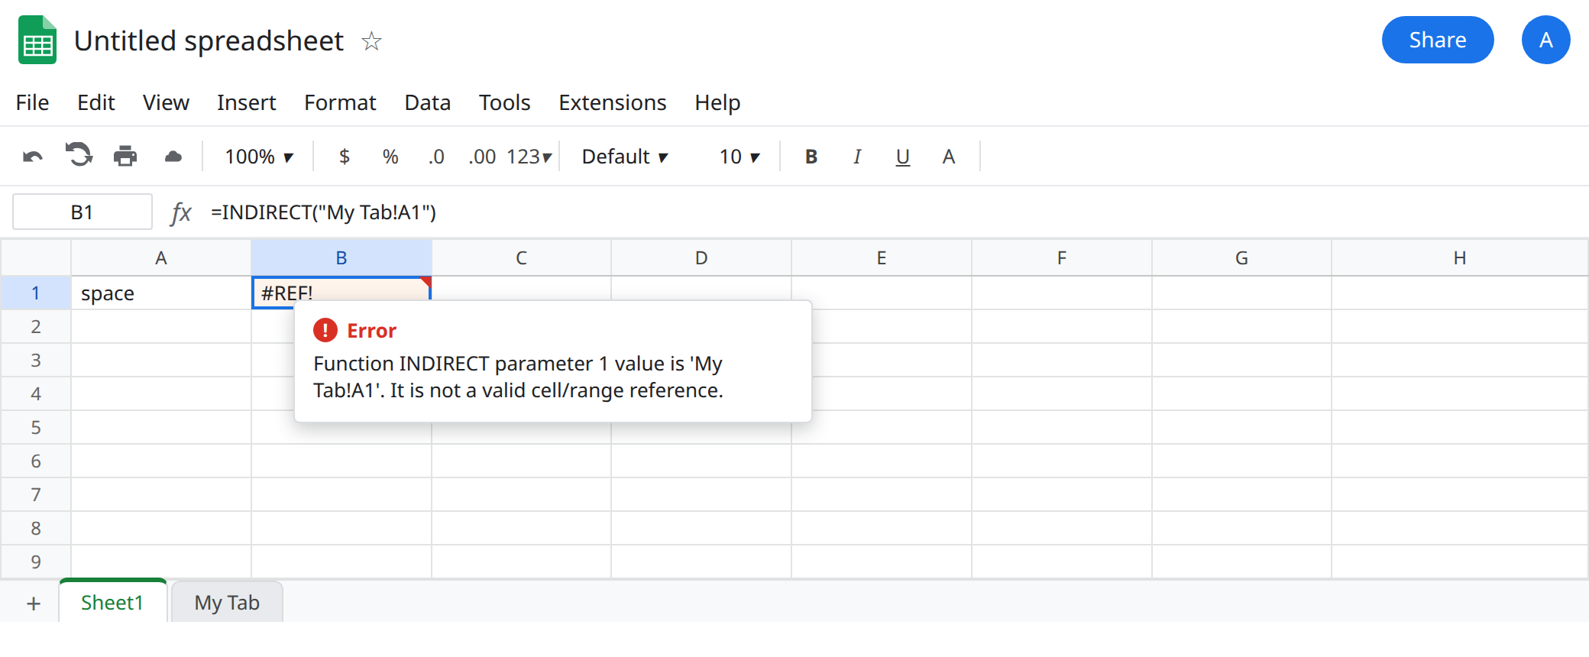1589x657 pixels.
Task: Open the File menu
Action: [32, 102]
